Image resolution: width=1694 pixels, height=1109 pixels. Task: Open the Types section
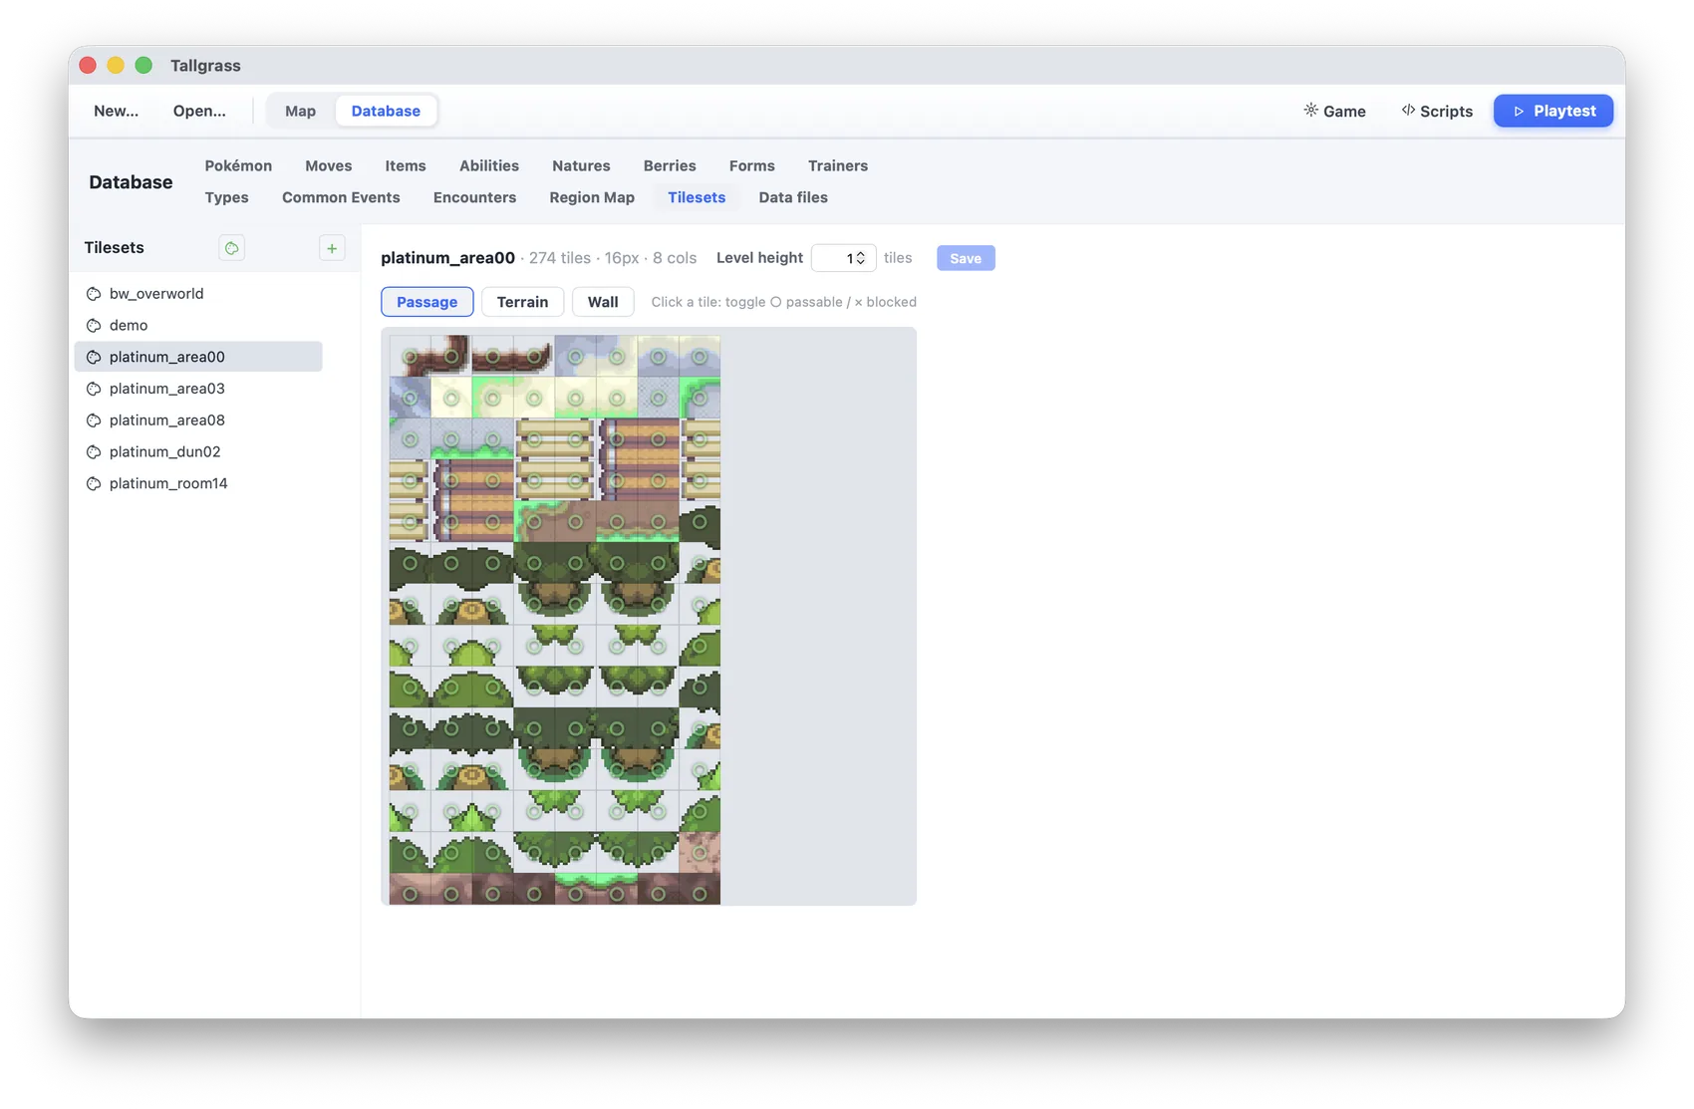pyautogui.click(x=227, y=197)
